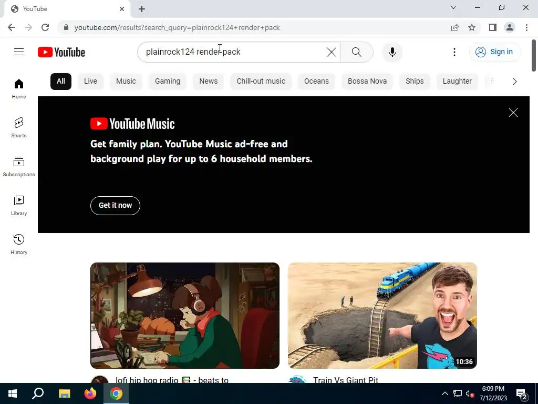Select the Oceans filter chip
The width and height of the screenshot is (538, 404).
316,82
